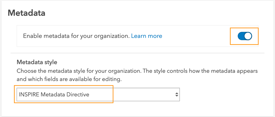Open the Learn more link
This screenshot has width=275, height=117.
146,36
